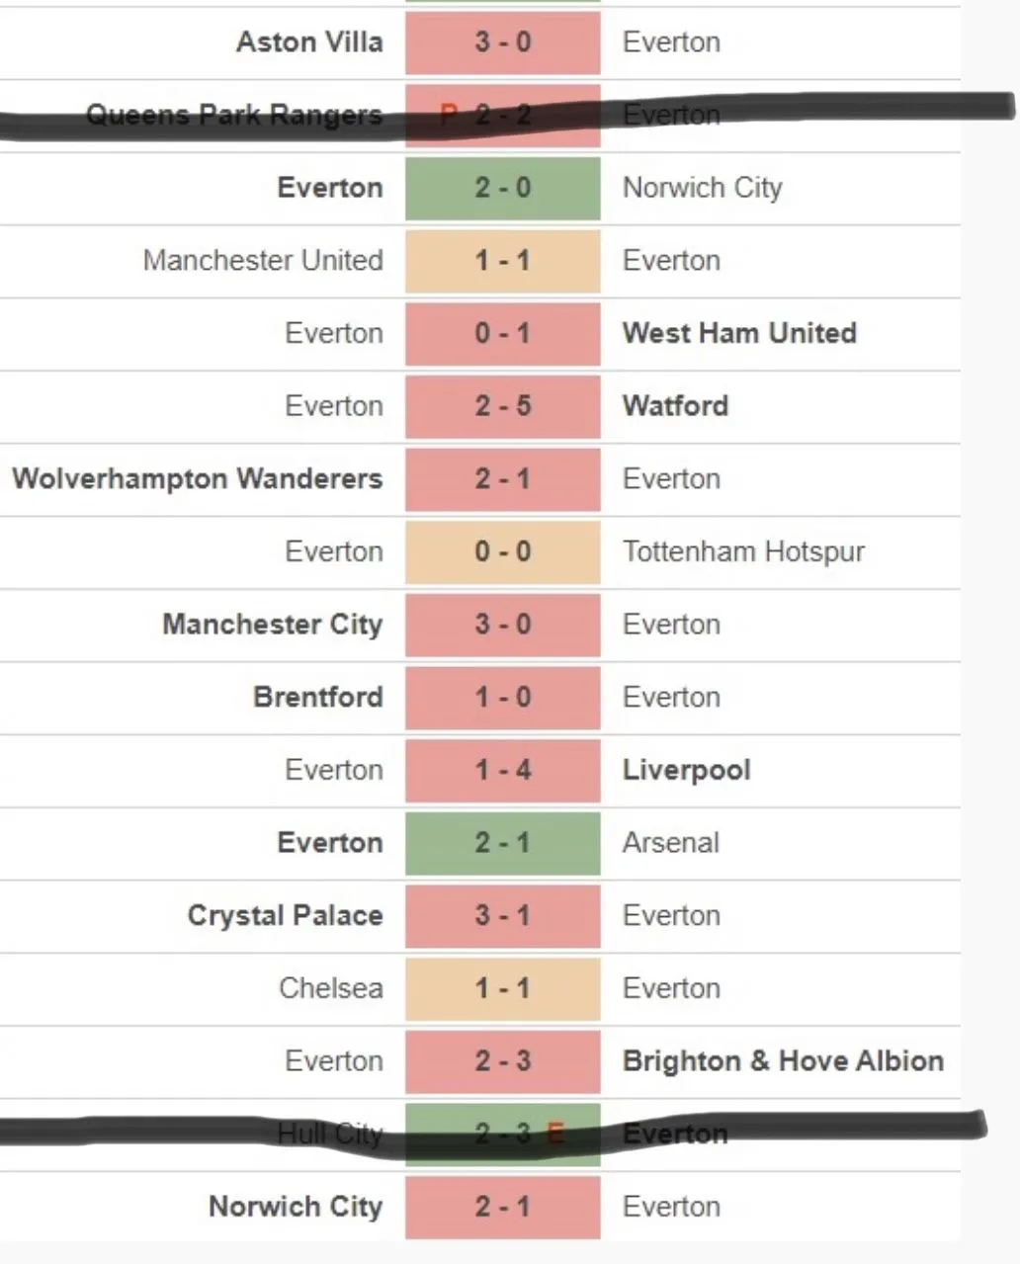Select the Brighton & Hove Albion link
The width and height of the screenshot is (1020, 1264).
coord(783,1061)
